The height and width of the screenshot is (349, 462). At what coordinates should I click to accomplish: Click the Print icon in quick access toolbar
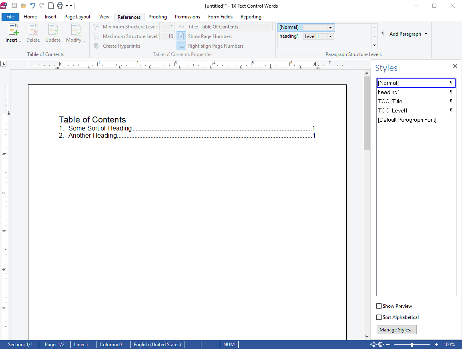point(60,6)
